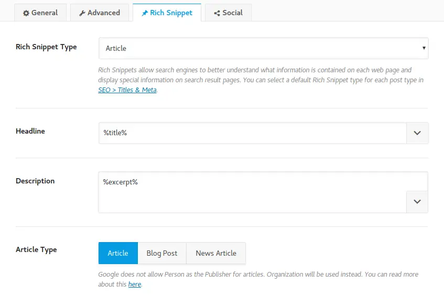Click the 'Rich Snippet Type' label

pyautogui.click(x=46, y=47)
